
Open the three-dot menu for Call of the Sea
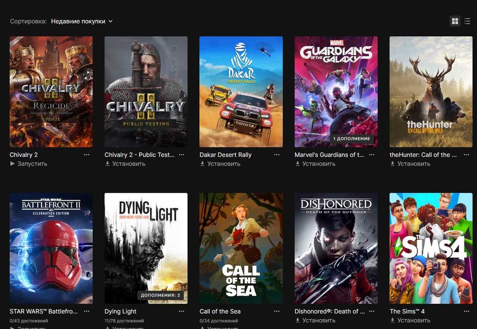click(277, 311)
